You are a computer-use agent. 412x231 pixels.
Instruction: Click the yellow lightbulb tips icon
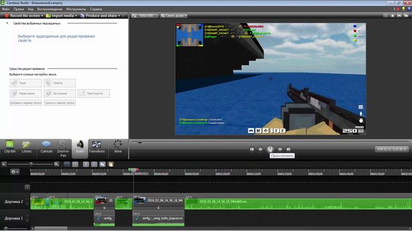coord(404,9)
